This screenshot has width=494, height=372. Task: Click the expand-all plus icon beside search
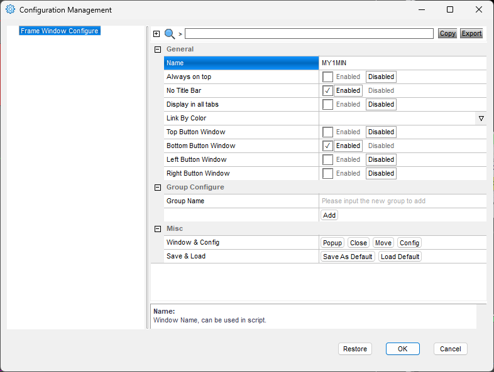pyautogui.click(x=156, y=34)
